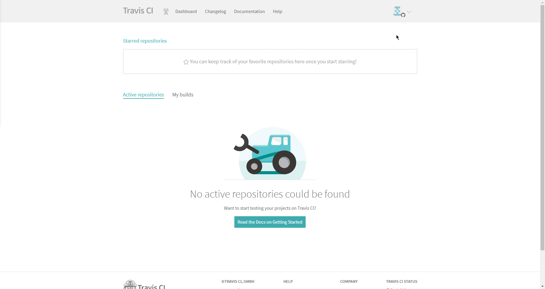Click Read the Docs on Getting Started
This screenshot has width=545, height=289.
click(x=270, y=222)
